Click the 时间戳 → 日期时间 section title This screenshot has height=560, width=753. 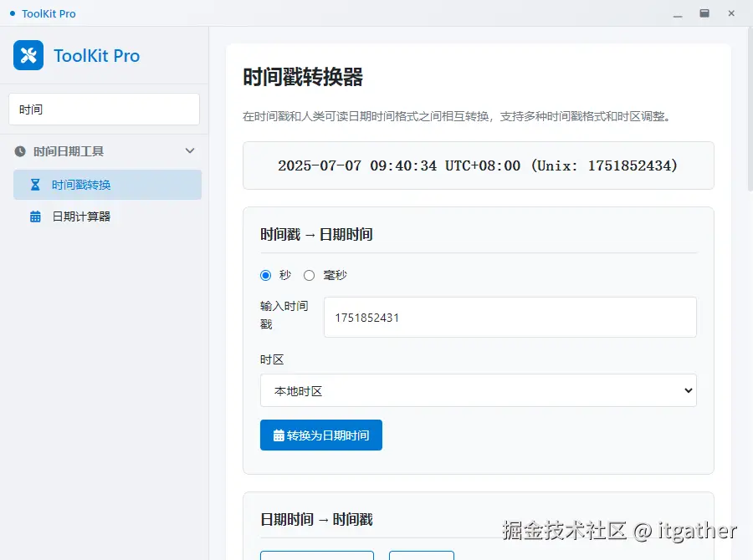tap(316, 235)
